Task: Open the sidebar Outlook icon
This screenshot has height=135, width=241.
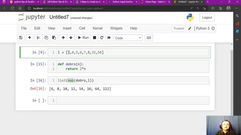Action: (237, 31)
